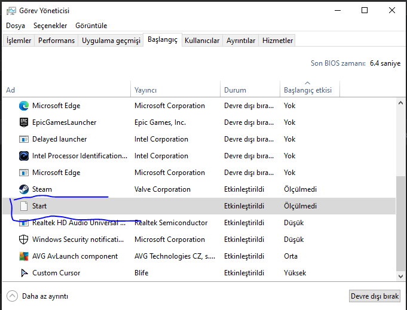Open the Görüntüle menu
The width and height of the screenshot is (407, 310).
coord(91,26)
